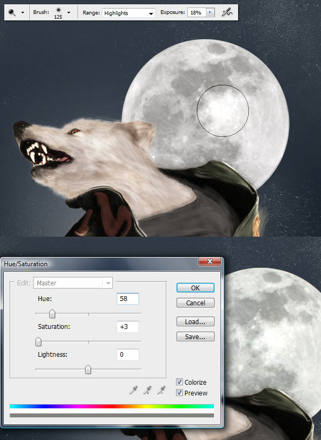Click the gray result color bar
321x440 pixels.
[x=112, y=415]
